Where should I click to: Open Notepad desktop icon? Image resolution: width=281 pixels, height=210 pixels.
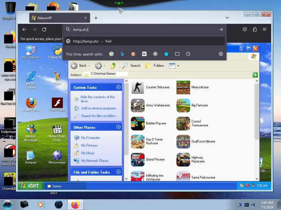(31, 157)
